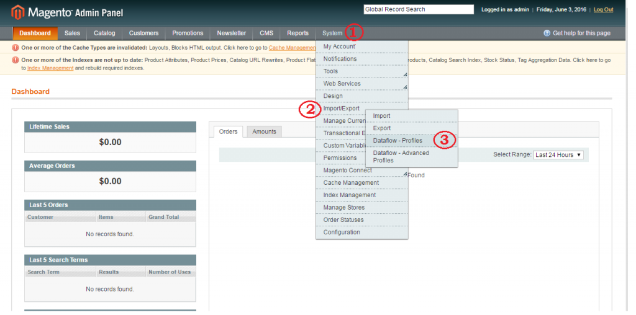Expand the Magento Connect submenu arrow
The image size is (636, 315).
point(405,174)
